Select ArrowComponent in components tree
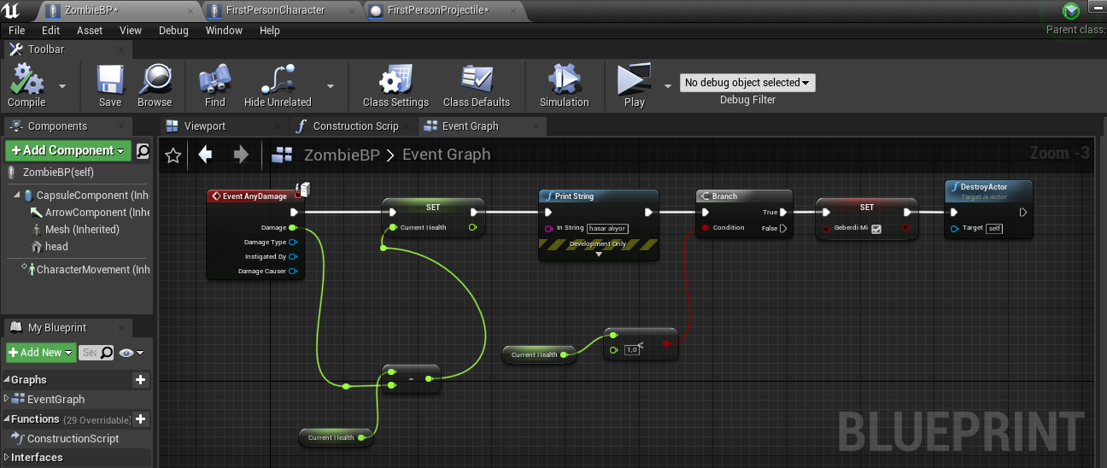Image resolution: width=1107 pixels, height=468 pixels. click(89, 213)
